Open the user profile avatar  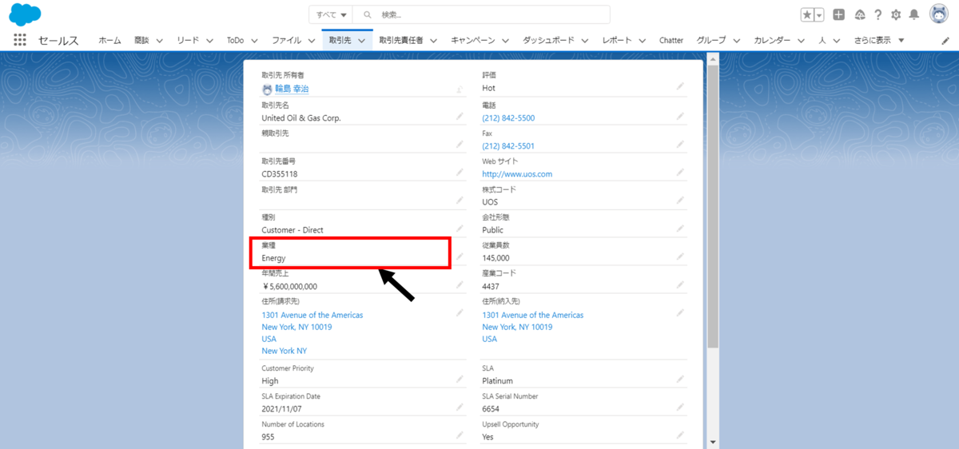[x=939, y=14]
